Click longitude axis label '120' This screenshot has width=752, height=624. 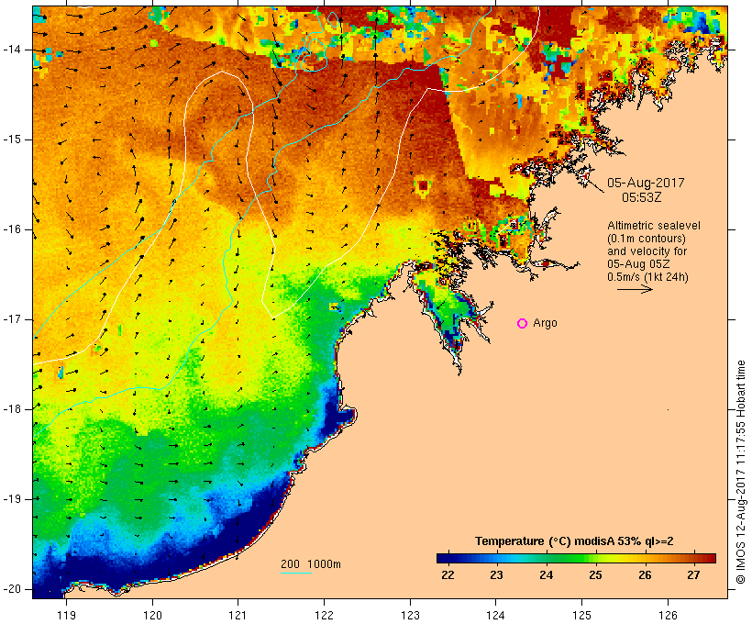coord(152,615)
